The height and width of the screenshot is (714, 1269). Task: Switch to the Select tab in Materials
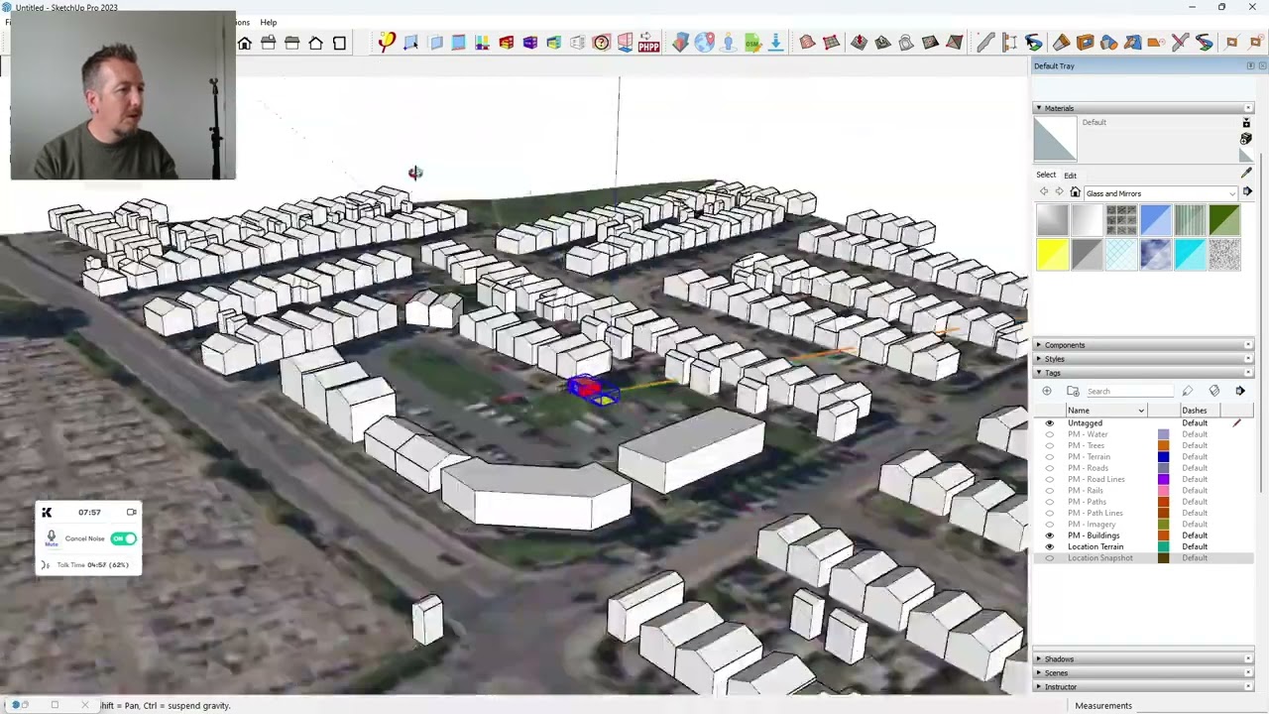click(x=1046, y=175)
